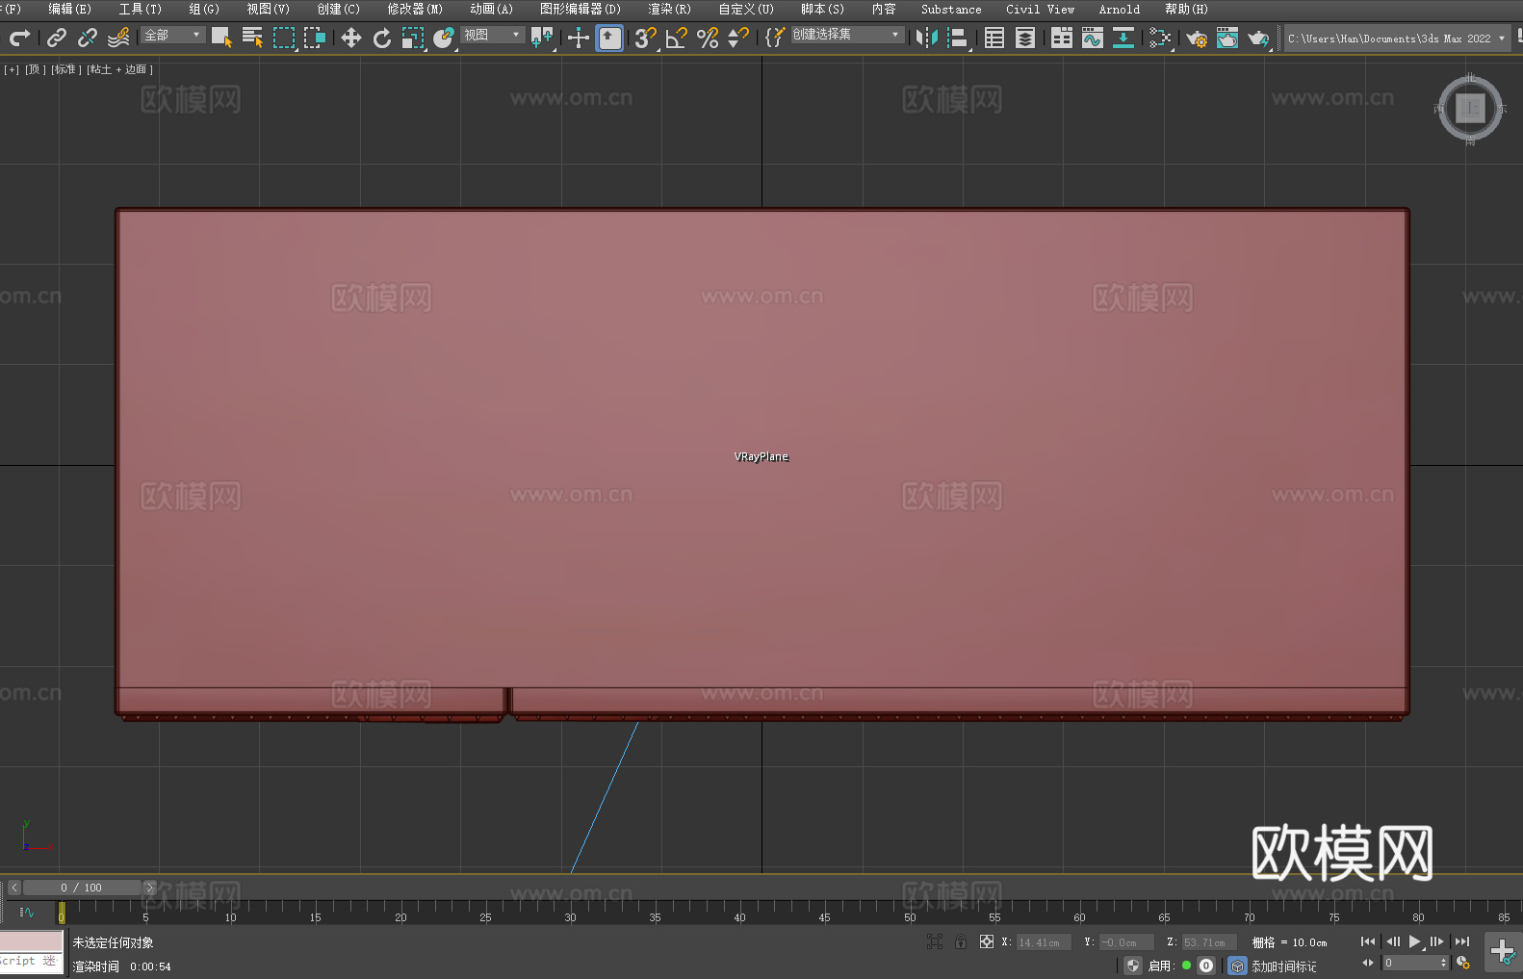Click the ViewCube top face
Viewport: 1523px width, 979px height.
[x=1470, y=108]
